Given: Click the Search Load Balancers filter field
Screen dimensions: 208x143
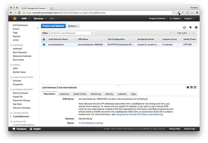Looking at the screenshot, I should [71, 33].
